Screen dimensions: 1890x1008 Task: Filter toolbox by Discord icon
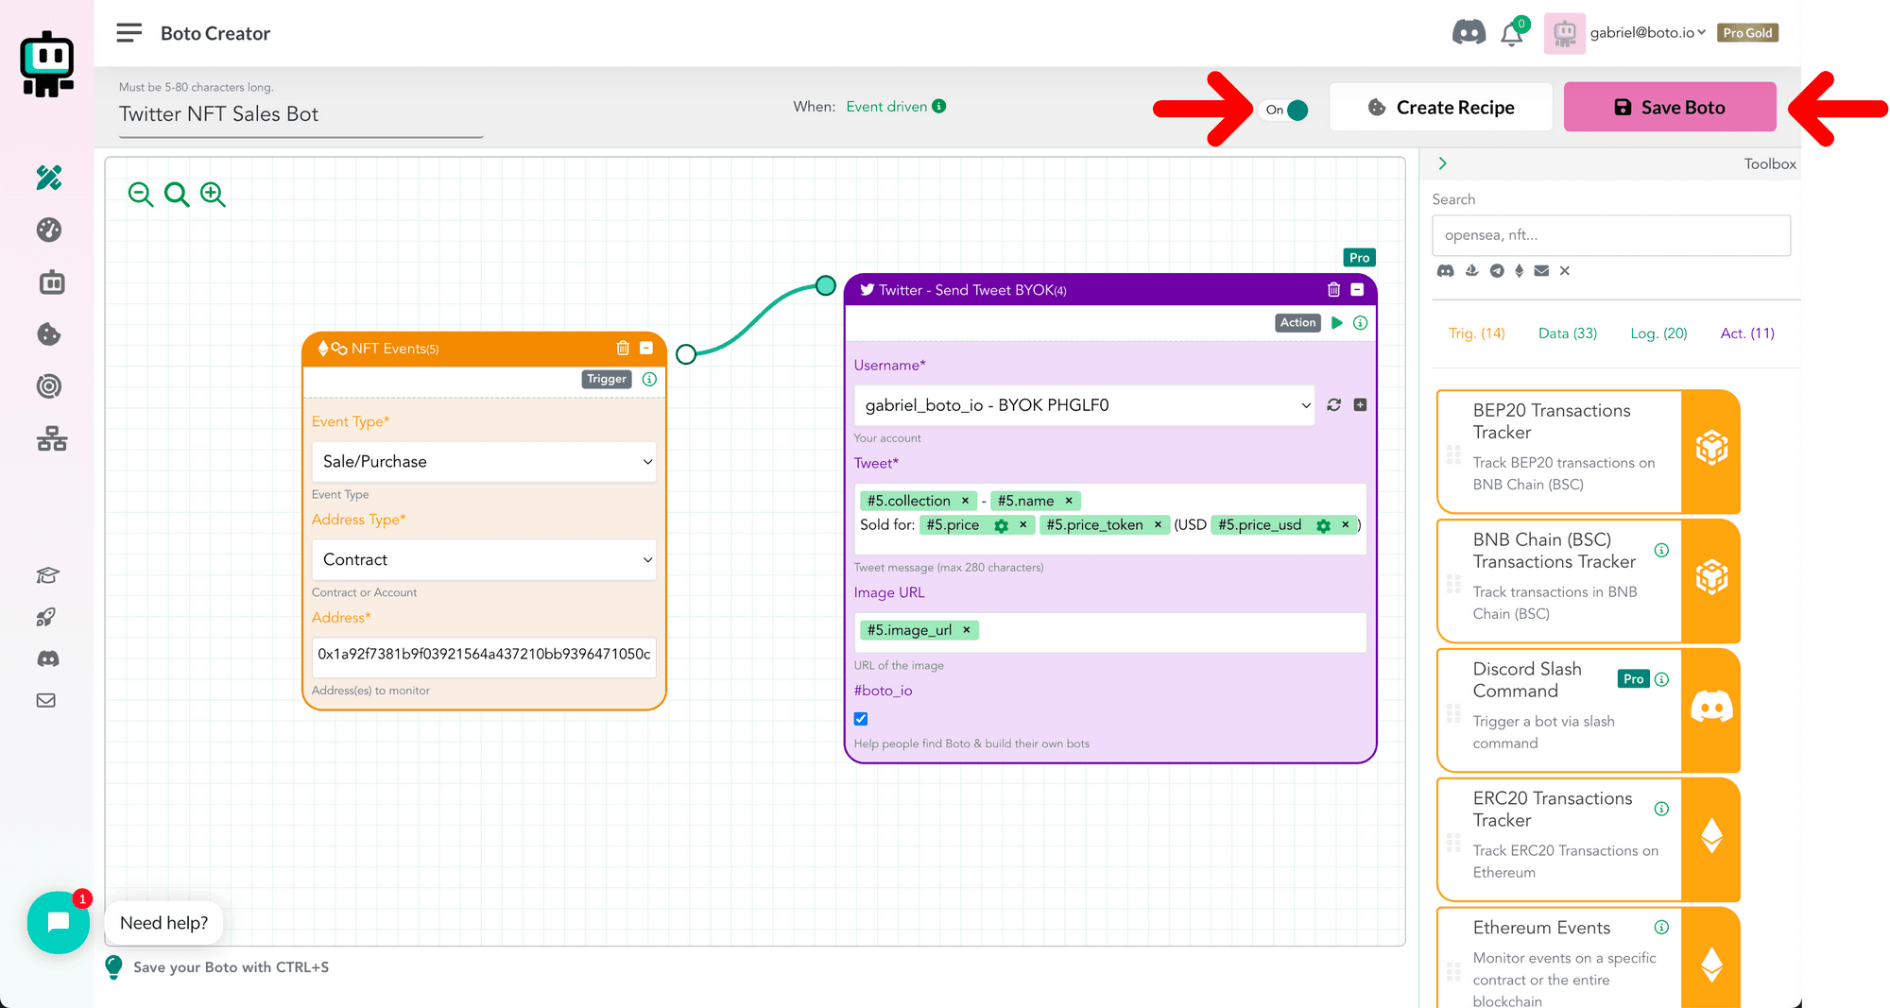tap(1445, 271)
